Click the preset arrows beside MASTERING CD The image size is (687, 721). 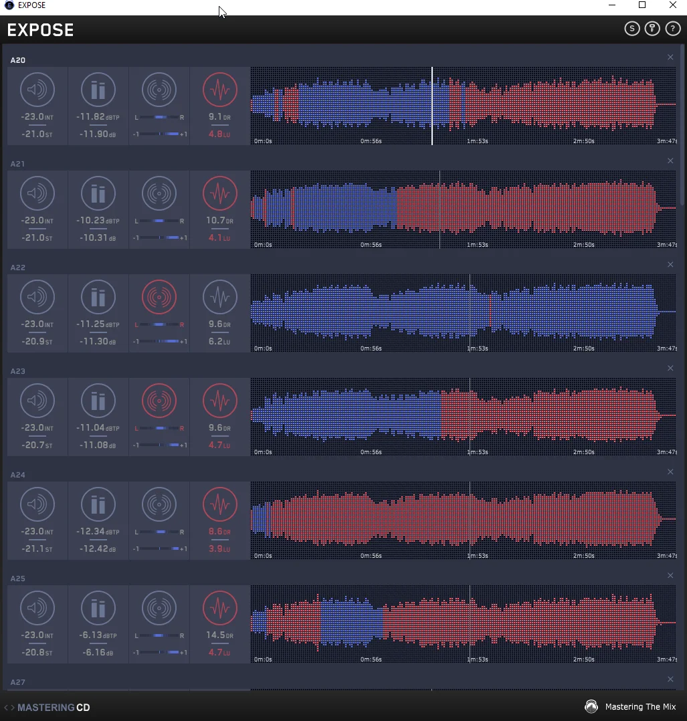click(9, 707)
